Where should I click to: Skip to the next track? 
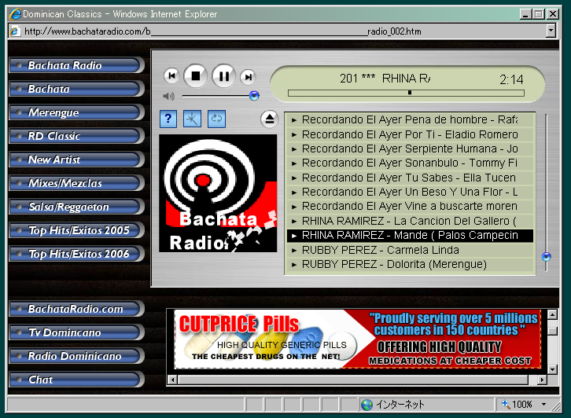[x=249, y=76]
